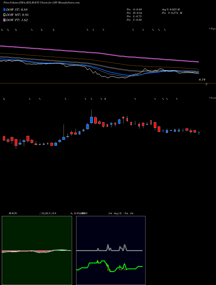Click the 'Avg V: 0.025 M' volume text

pyautogui.click(x=171, y=9)
